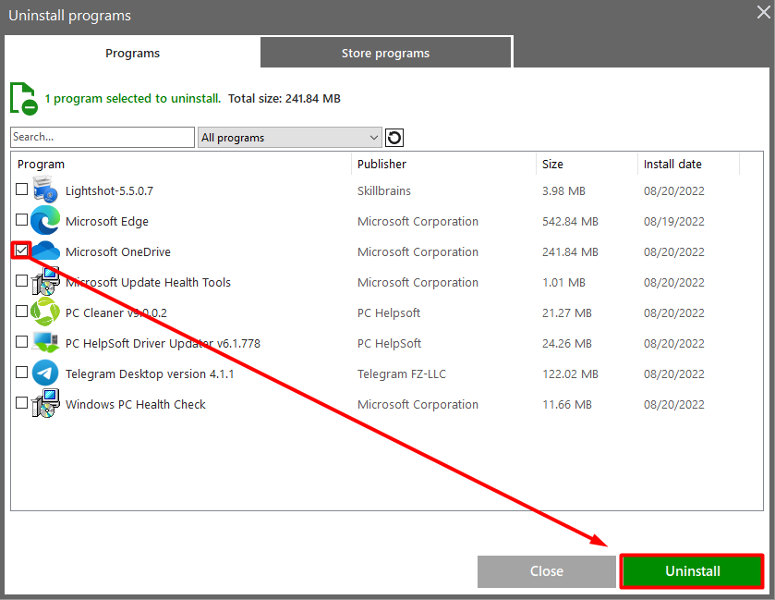Click the PC Helpsoft publisher of PC Cleaner
Screen dimensions: 775x600
point(389,313)
